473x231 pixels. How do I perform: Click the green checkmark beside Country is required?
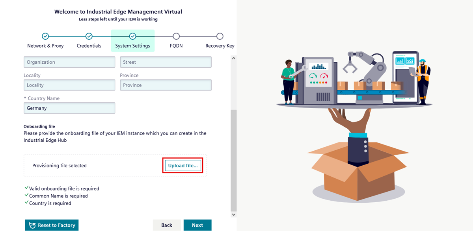click(27, 203)
